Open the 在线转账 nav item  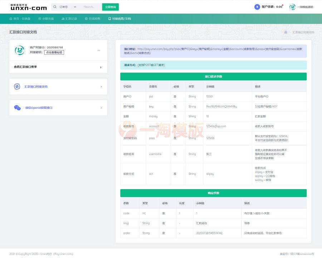[93, 19]
